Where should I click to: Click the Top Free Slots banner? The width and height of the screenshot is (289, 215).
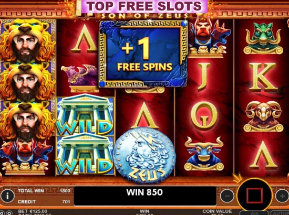pos(145,6)
